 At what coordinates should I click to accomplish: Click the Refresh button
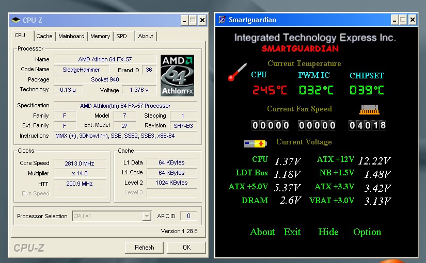click(x=144, y=247)
